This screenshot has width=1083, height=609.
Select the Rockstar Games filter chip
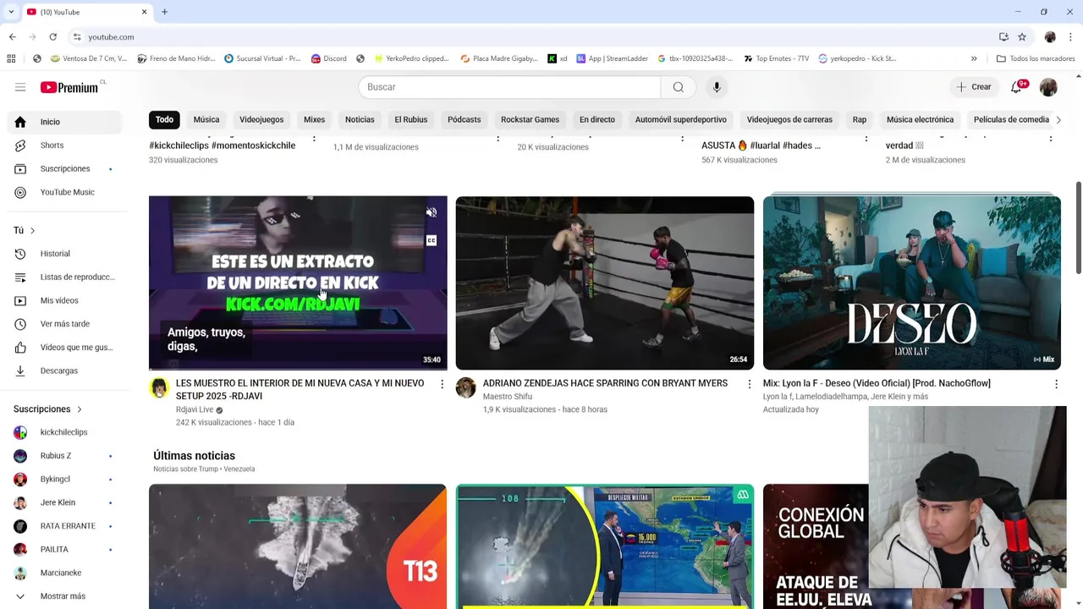point(530,119)
